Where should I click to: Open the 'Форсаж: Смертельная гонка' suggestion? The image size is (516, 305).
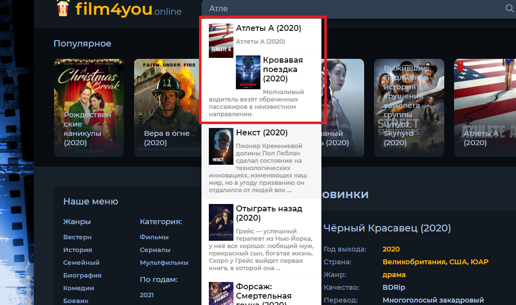click(x=263, y=294)
